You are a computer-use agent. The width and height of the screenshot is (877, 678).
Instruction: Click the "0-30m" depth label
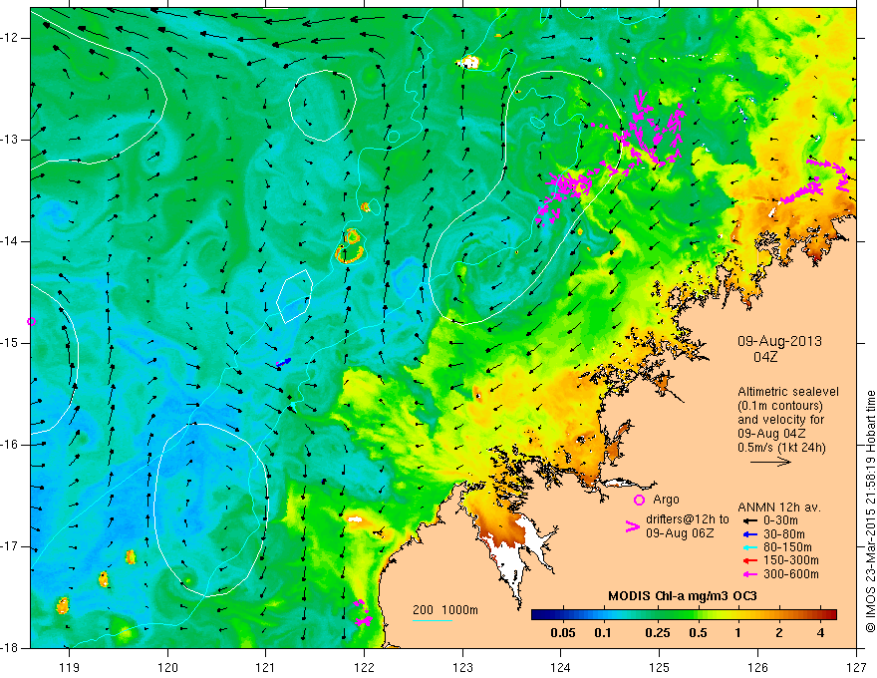782,520
